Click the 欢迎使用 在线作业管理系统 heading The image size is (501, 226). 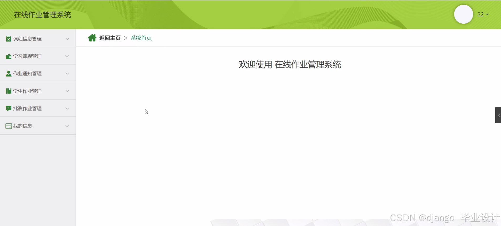tap(290, 65)
